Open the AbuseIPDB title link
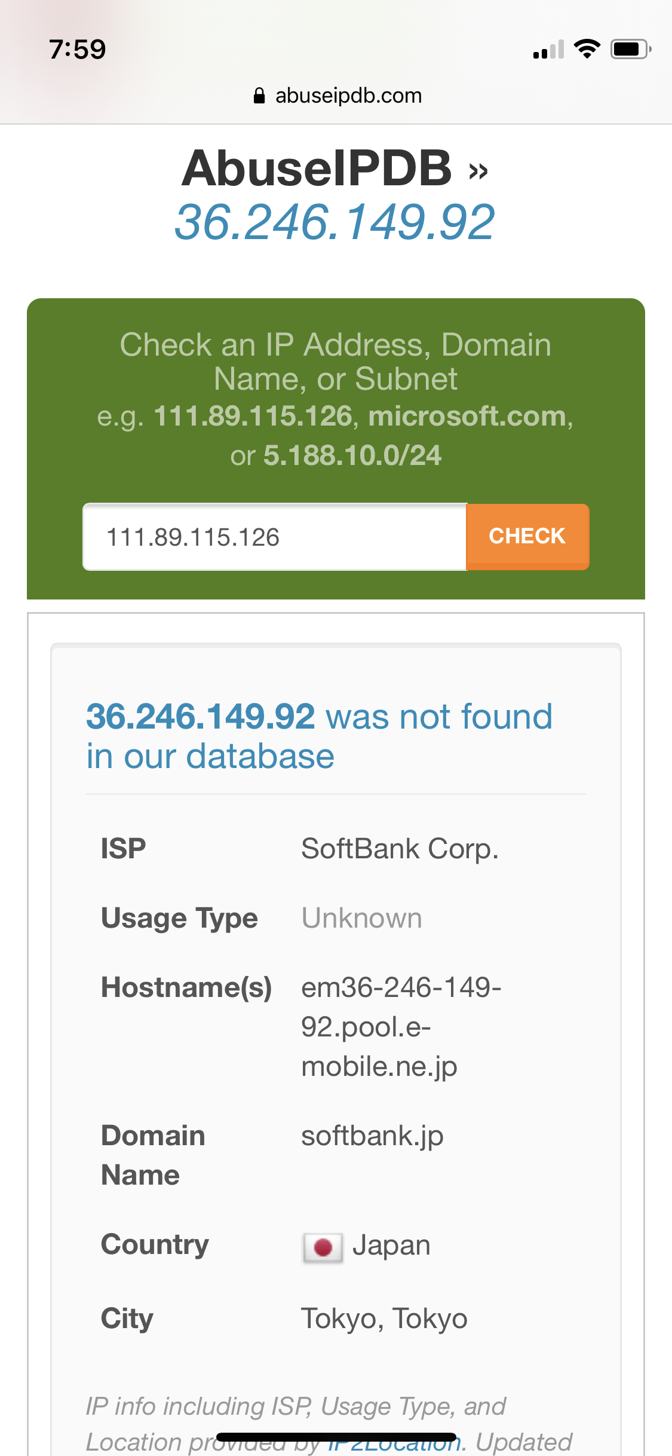Viewport: 672px width, 1456px height. point(317,169)
